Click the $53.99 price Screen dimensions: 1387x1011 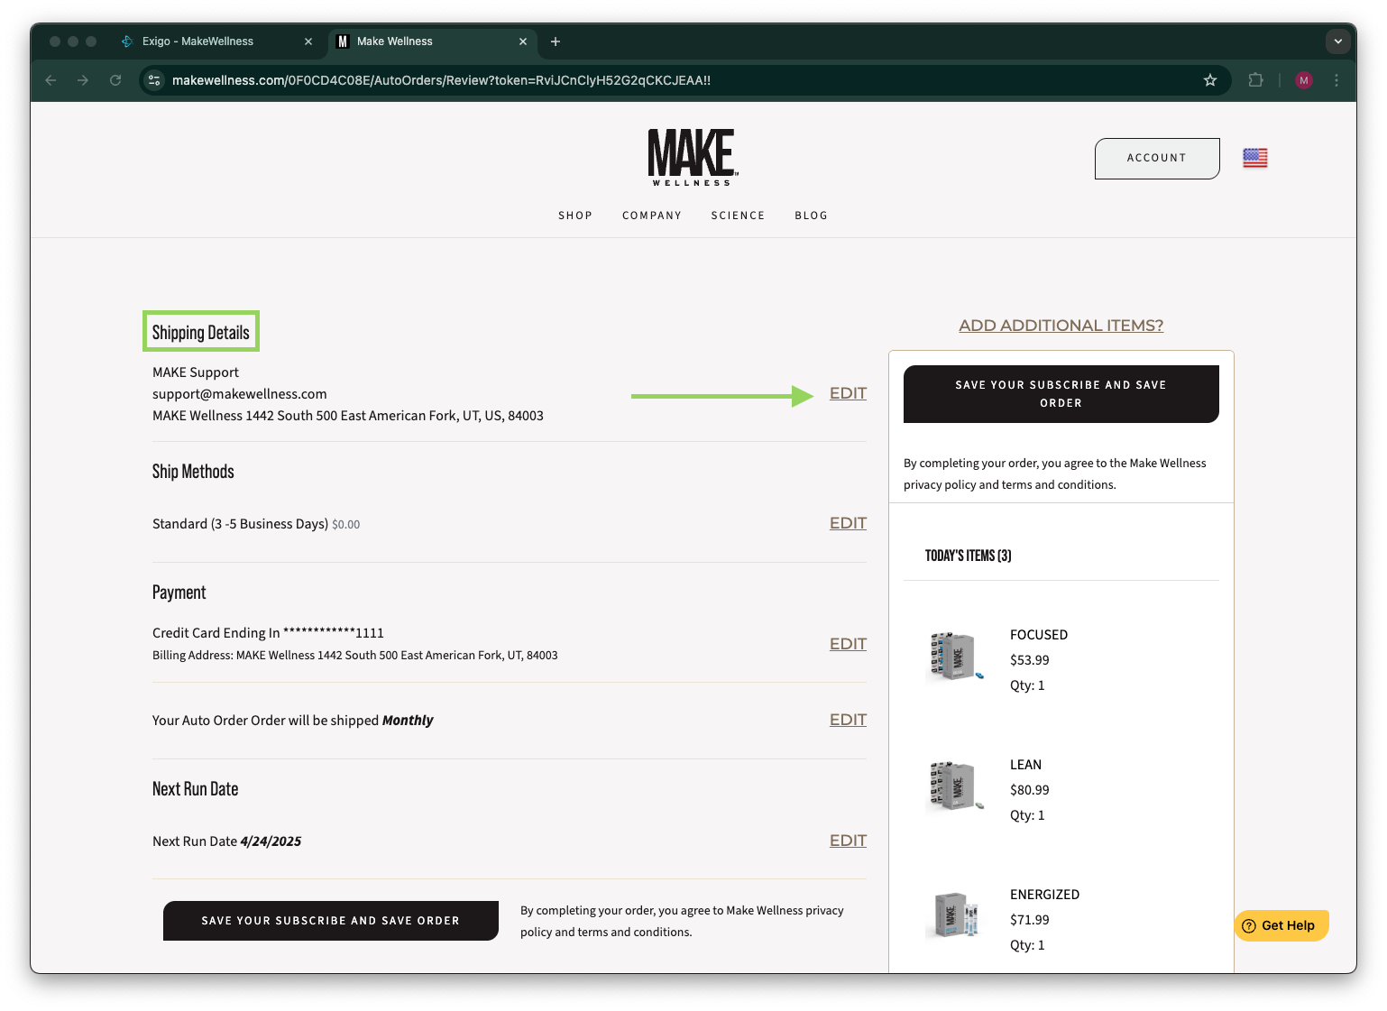(x=1030, y=660)
